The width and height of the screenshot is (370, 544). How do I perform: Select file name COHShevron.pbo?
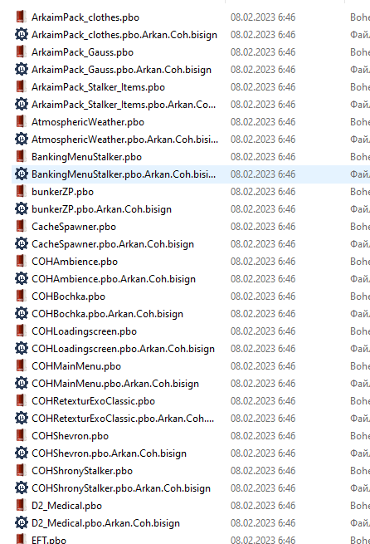[70, 436]
